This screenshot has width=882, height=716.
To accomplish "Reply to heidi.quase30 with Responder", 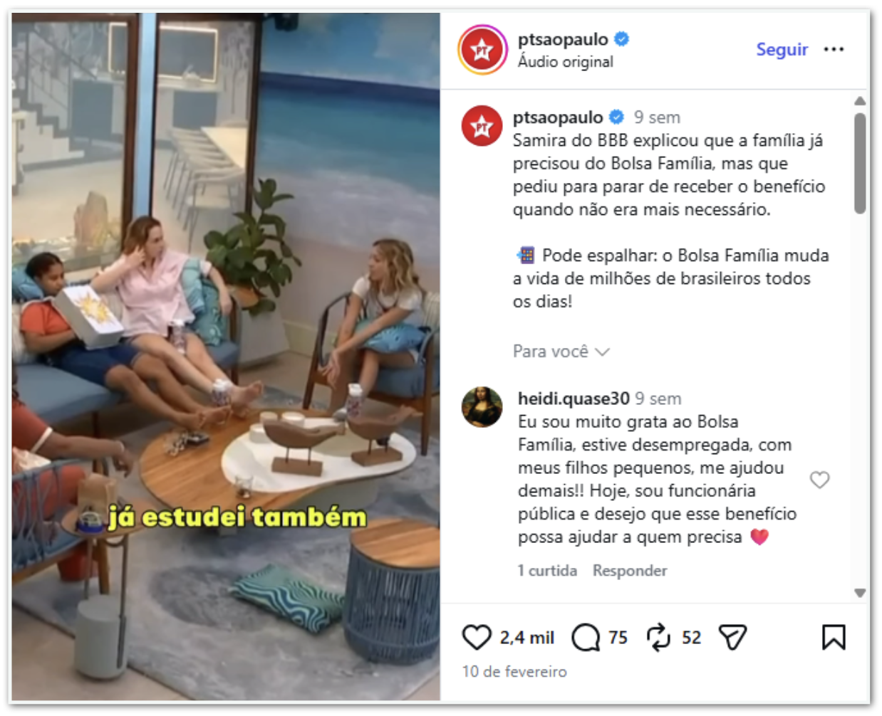I will [x=630, y=571].
